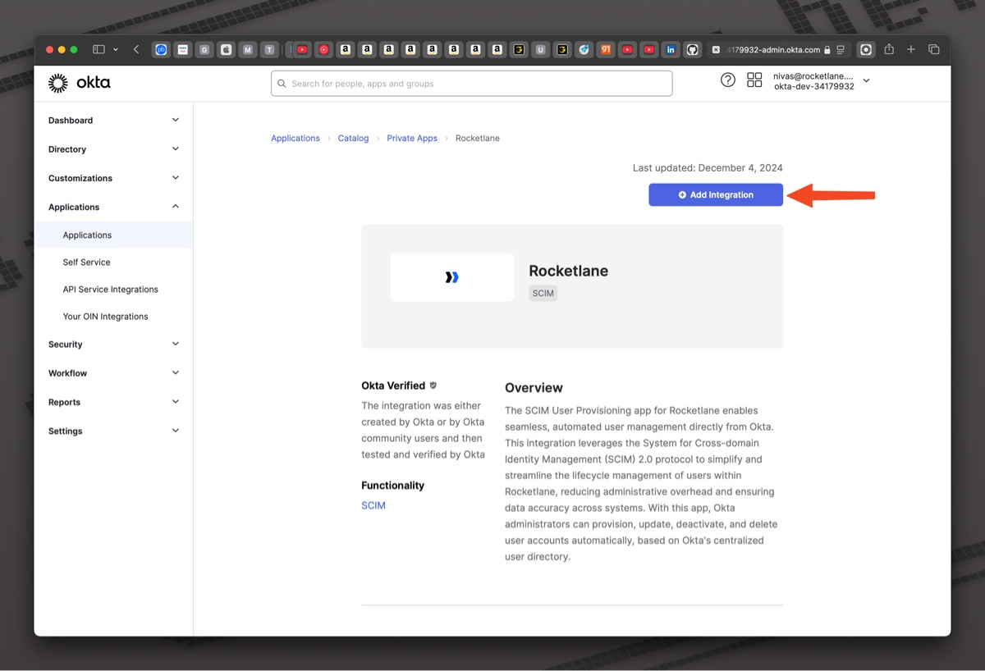Open the sidebar button dropdown arrow
The height and width of the screenshot is (671, 985).
(116, 49)
